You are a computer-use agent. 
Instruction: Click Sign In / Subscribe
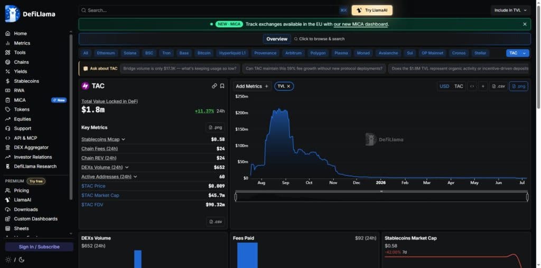(x=39, y=247)
